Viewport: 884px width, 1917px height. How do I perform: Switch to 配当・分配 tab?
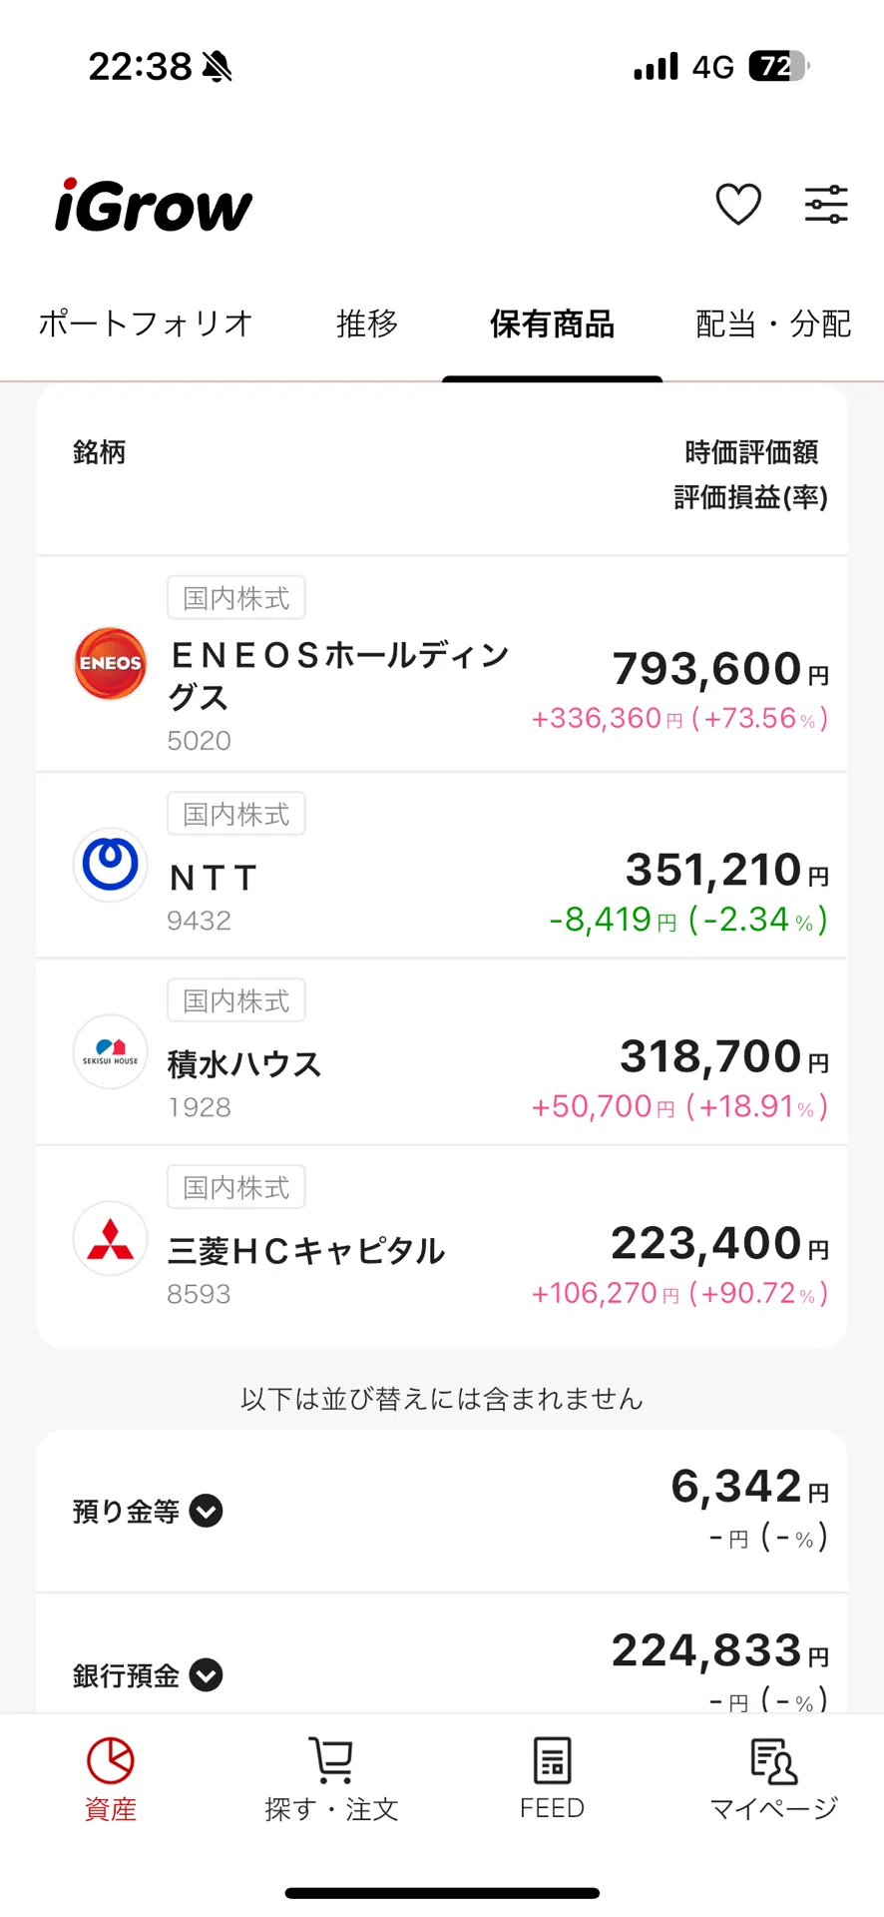pos(773,323)
